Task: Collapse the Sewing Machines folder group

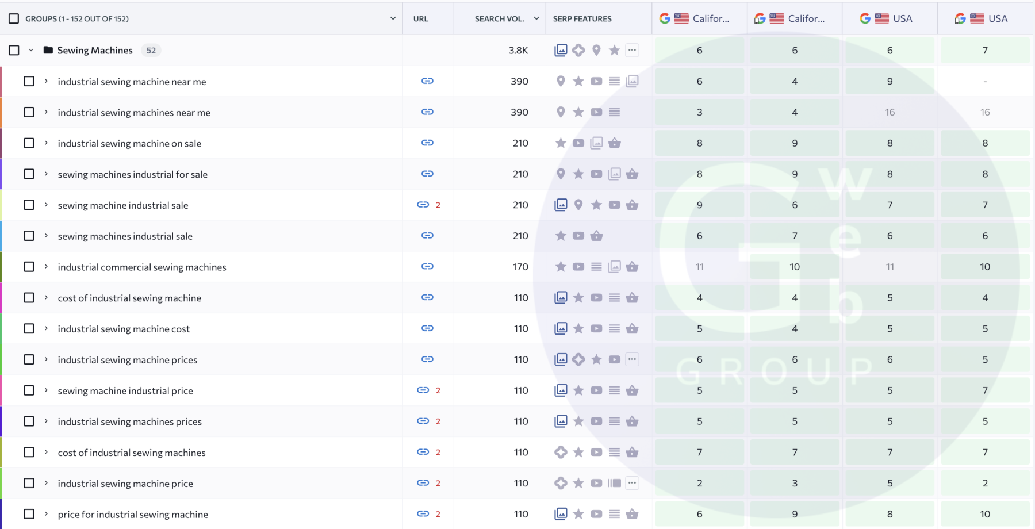Action: click(31, 50)
